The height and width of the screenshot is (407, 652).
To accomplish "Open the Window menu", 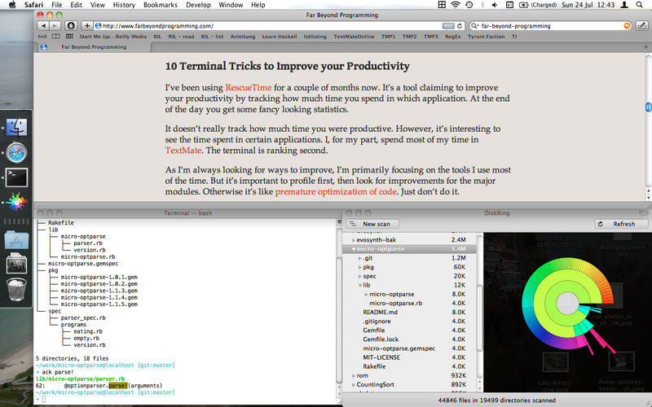I will (231, 5).
